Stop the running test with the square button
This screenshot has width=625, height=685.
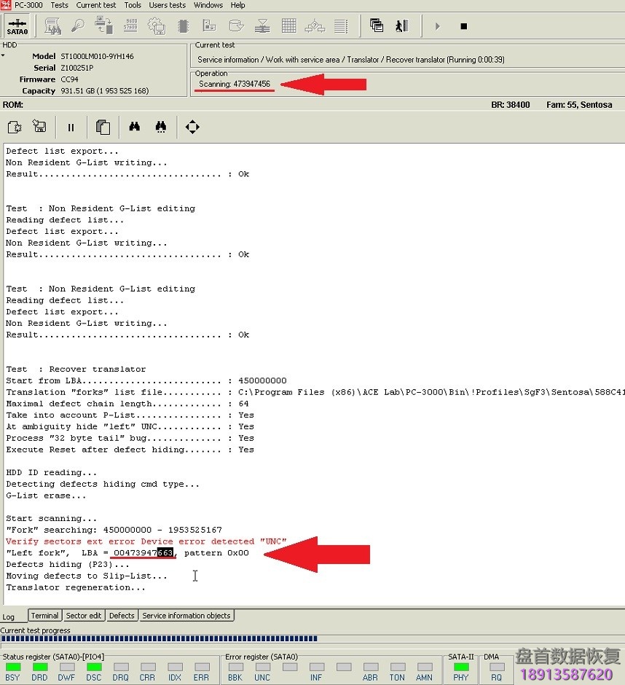[x=463, y=26]
